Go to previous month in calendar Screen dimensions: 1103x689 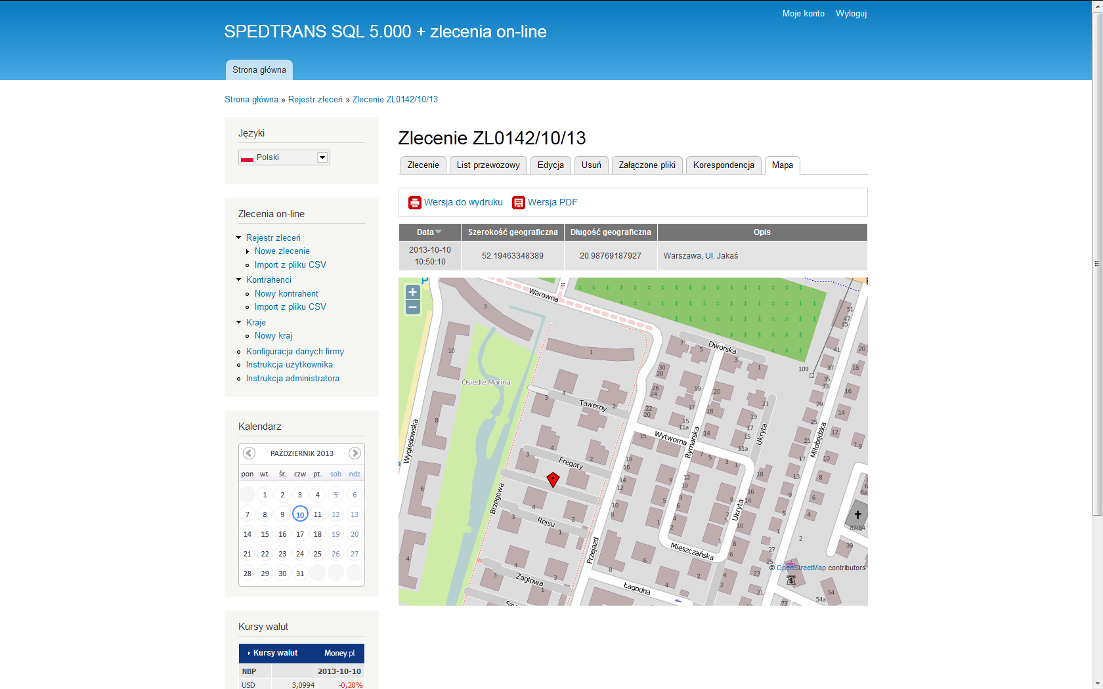(249, 453)
